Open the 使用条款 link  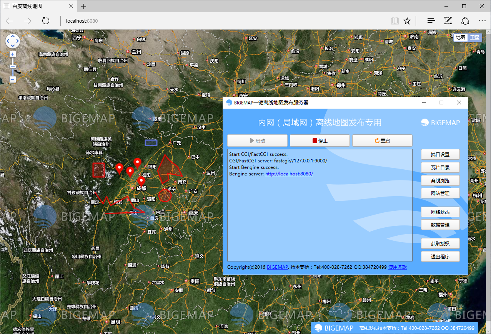[398, 267]
